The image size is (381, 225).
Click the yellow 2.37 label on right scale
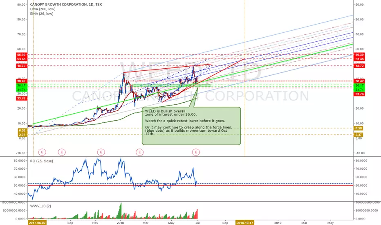[359, 135]
